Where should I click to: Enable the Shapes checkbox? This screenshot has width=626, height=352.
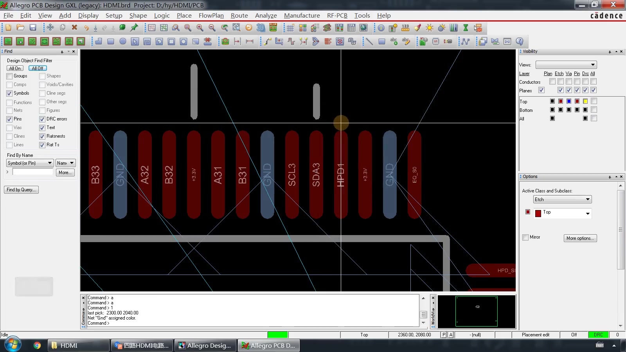[42, 76]
